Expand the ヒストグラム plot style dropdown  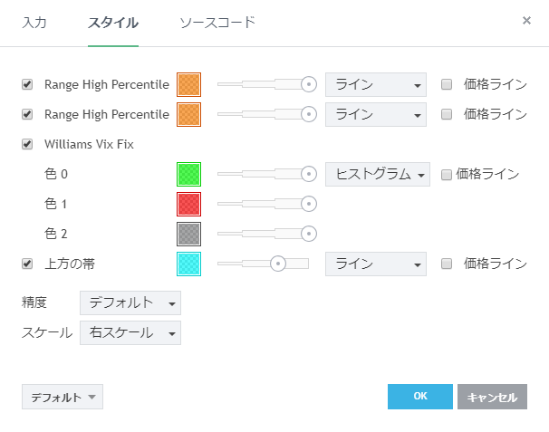pyautogui.click(x=377, y=174)
